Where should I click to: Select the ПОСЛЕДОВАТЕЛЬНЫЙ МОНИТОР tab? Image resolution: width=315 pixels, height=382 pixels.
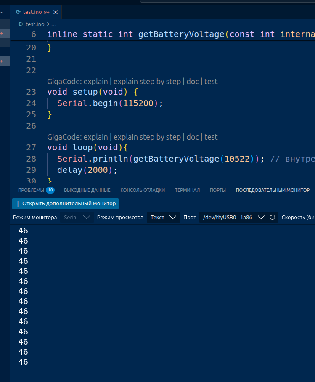coord(273,190)
